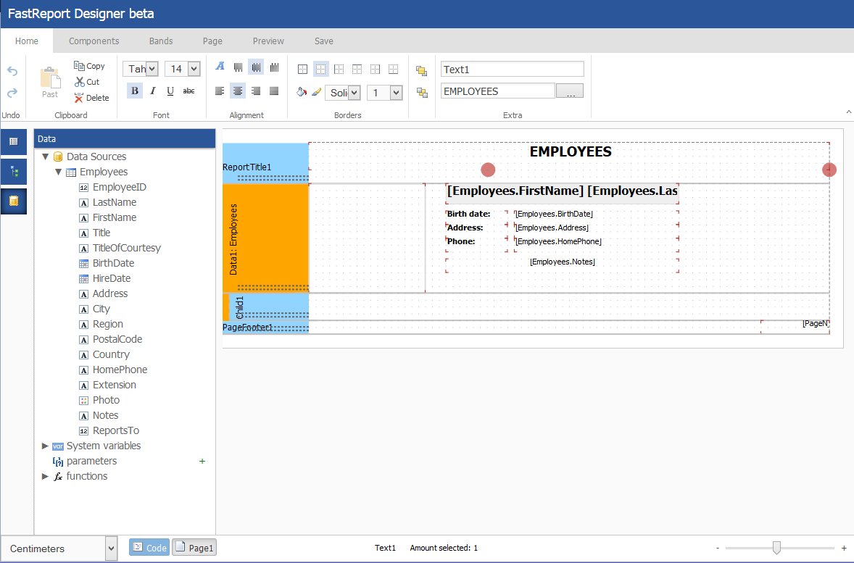Image resolution: width=854 pixels, height=563 pixels.
Task: Toggle middle vertical alignment
Action: pyautogui.click(x=256, y=67)
